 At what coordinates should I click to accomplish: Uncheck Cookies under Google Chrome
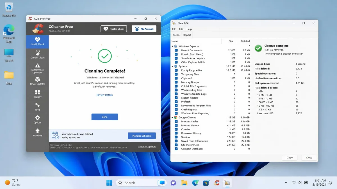coord(176,129)
